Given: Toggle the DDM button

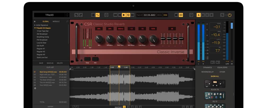Looking at the screenshot, I should tap(165, 15).
